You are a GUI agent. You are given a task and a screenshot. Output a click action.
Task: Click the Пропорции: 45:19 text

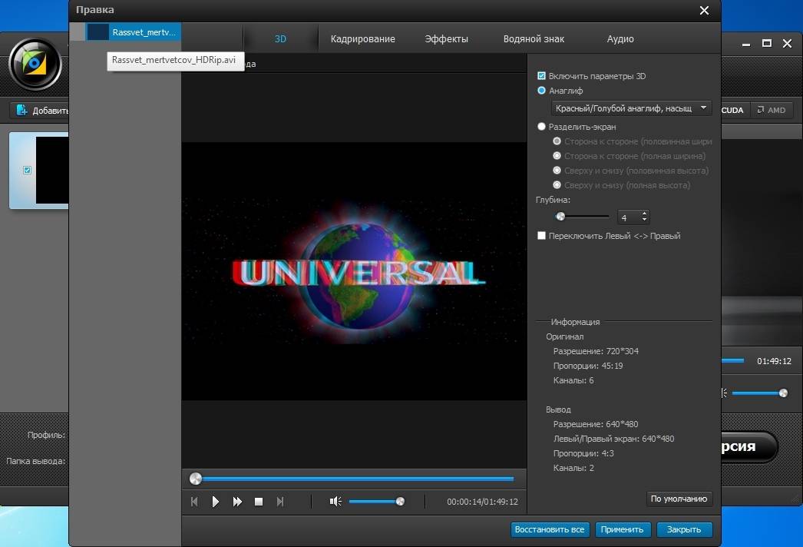(x=588, y=366)
